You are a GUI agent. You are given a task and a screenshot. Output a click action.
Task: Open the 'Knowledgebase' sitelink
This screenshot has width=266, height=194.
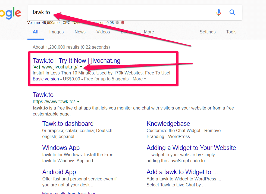[168, 124]
